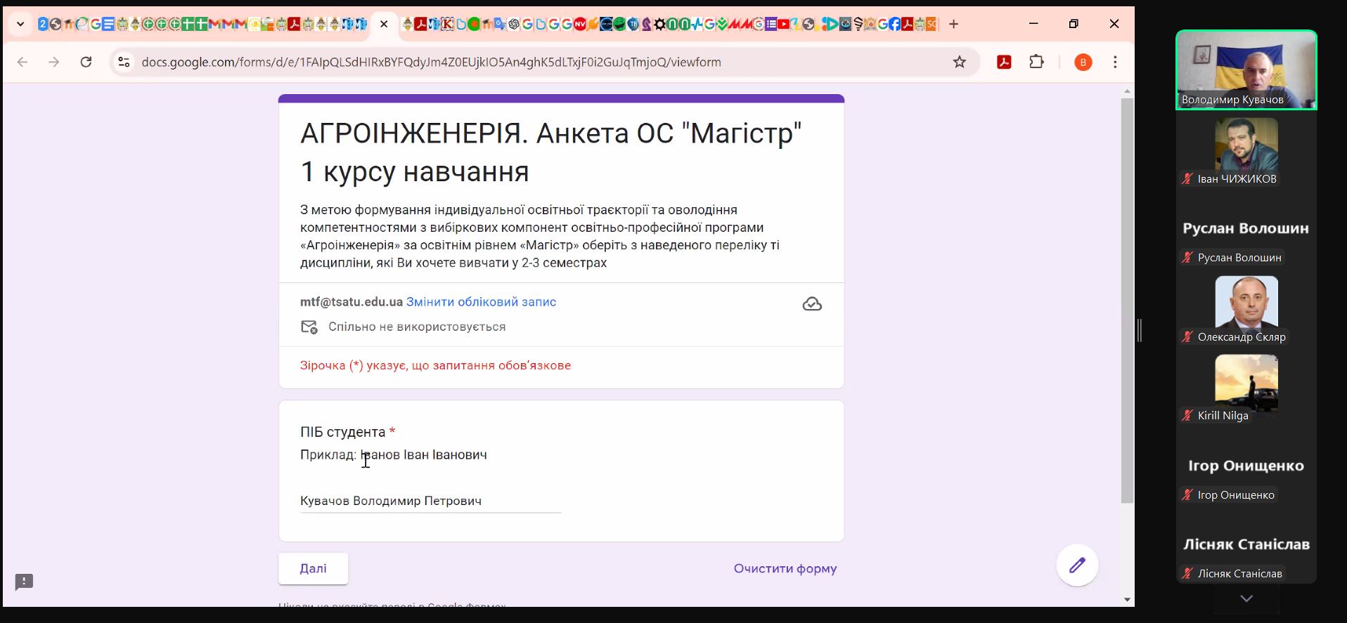The width and height of the screenshot is (1347, 623).
Task: Expand participants list with down chevron
Action: [x=1246, y=598]
